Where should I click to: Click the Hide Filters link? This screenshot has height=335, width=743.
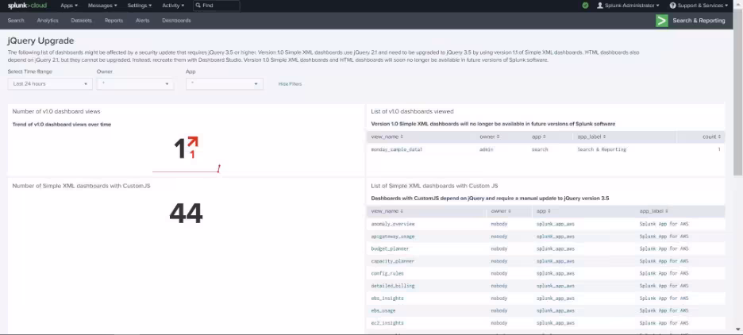[x=290, y=83]
